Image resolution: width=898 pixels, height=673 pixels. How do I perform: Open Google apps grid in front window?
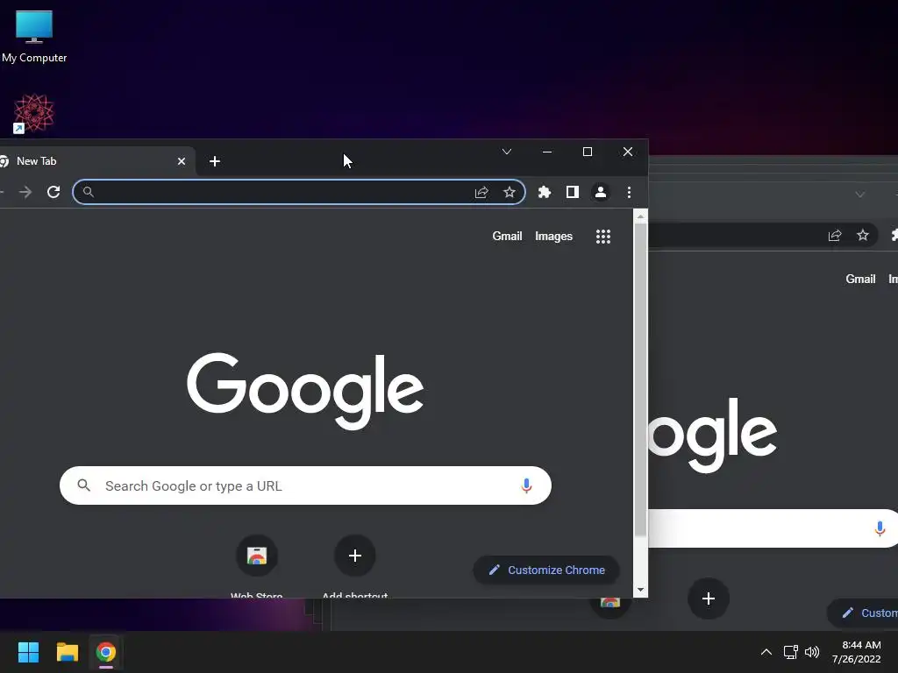click(603, 237)
